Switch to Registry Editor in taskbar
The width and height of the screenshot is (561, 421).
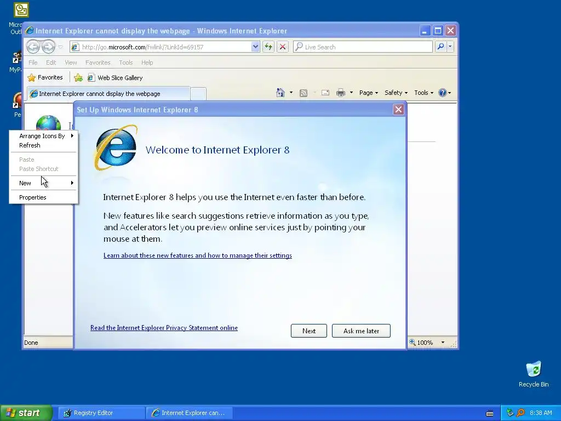coord(101,413)
